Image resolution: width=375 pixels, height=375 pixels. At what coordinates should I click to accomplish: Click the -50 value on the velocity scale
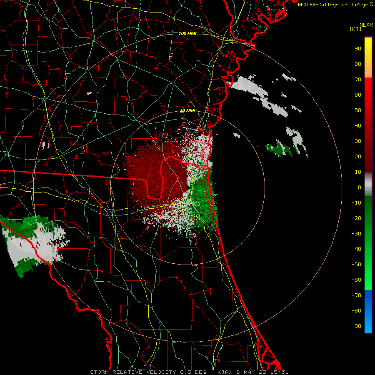point(356,265)
